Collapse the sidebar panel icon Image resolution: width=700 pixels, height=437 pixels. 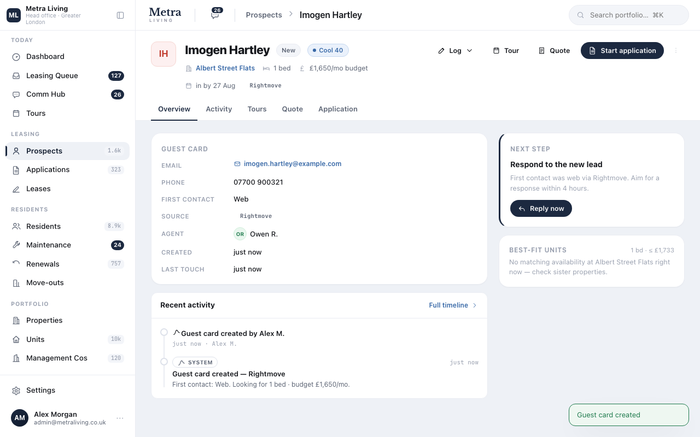pyautogui.click(x=120, y=15)
